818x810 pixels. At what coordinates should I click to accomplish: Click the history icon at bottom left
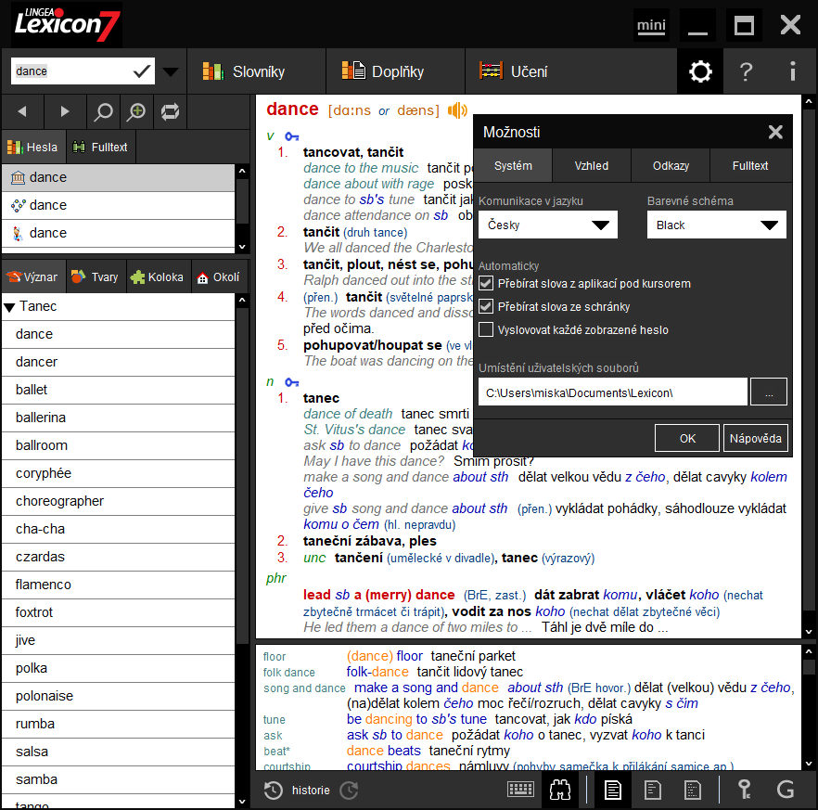273,791
